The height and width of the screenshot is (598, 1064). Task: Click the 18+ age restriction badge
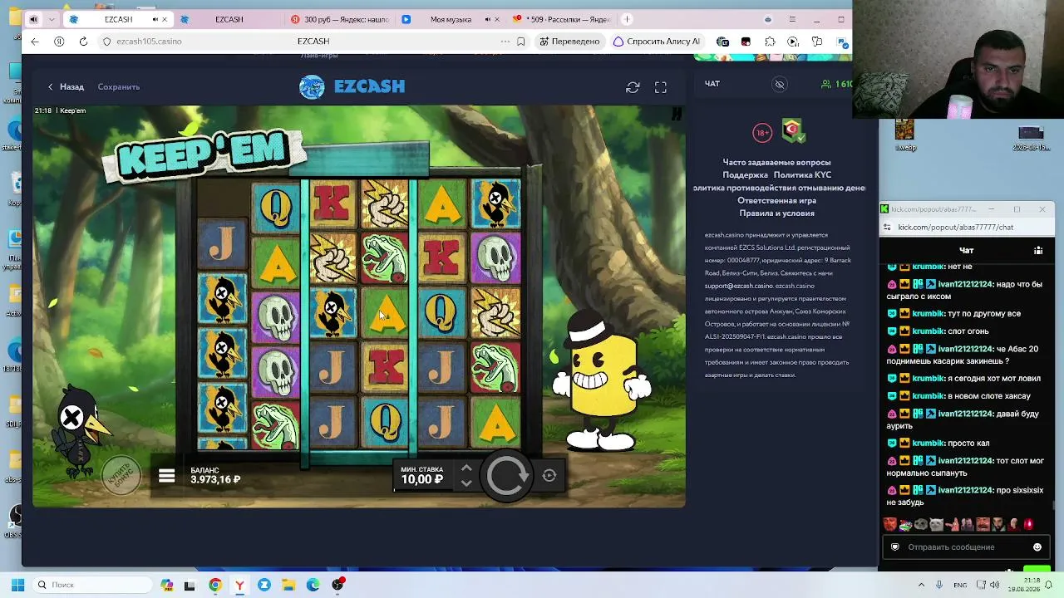762,132
